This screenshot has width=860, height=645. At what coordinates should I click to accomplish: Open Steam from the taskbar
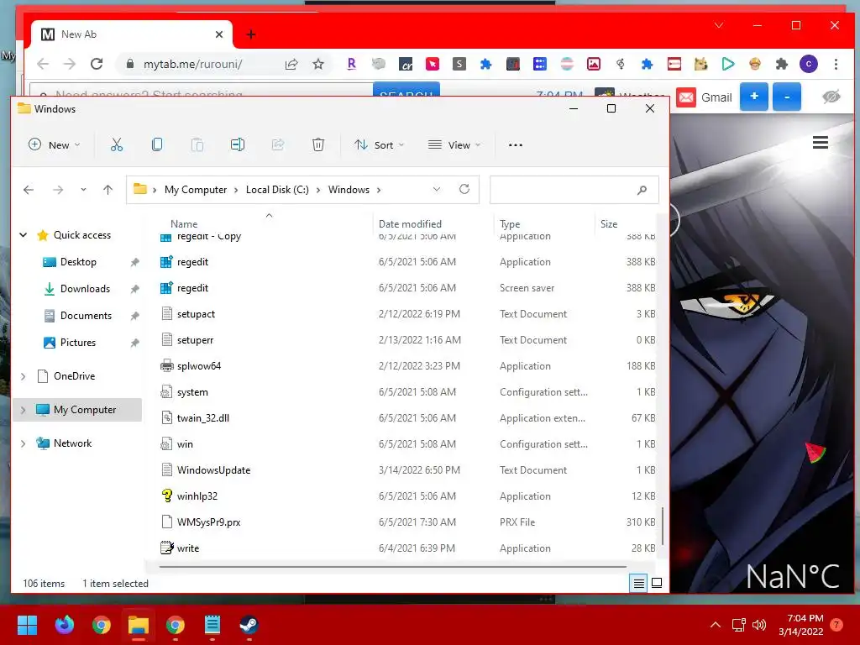249,625
